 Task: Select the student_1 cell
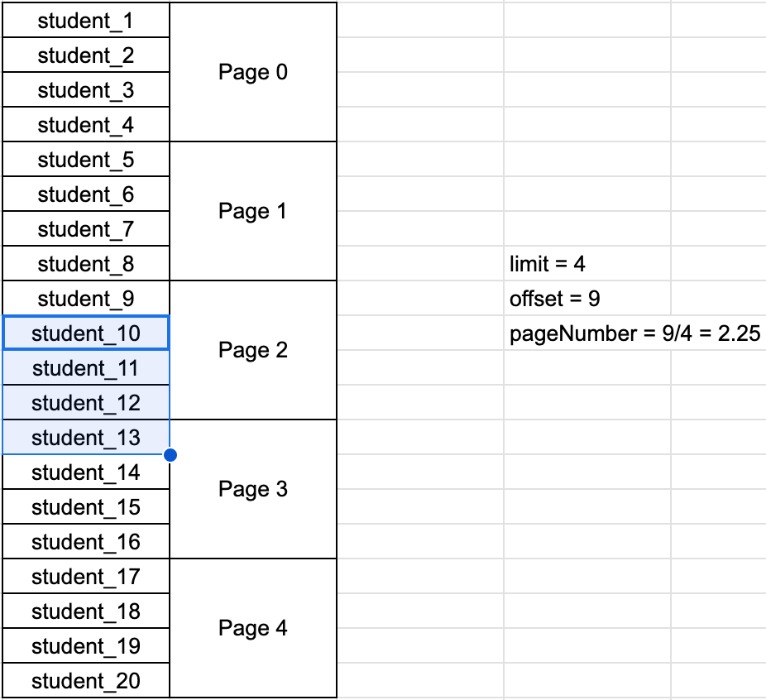click(86, 21)
